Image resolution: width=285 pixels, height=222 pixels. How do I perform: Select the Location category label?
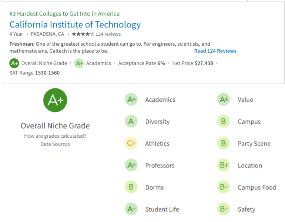click(250, 166)
